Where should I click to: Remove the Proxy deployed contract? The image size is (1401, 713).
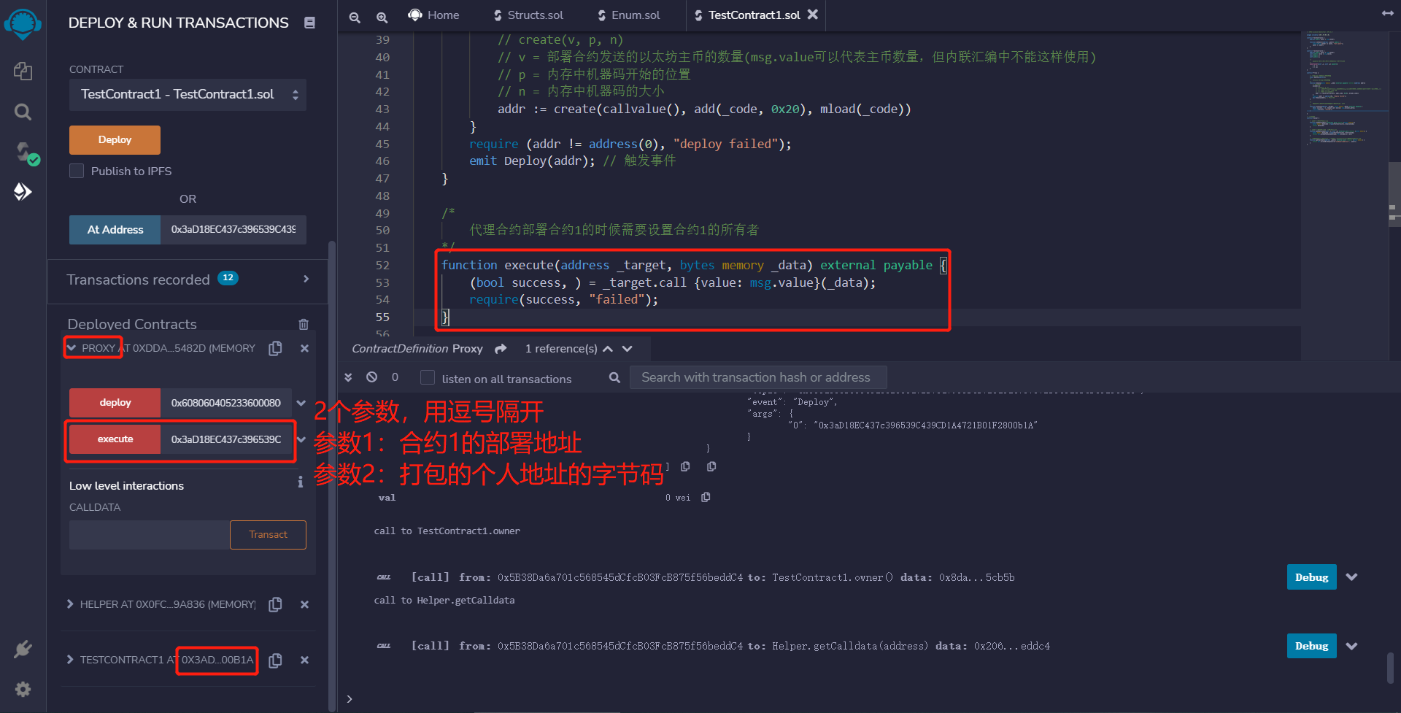(304, 348)
